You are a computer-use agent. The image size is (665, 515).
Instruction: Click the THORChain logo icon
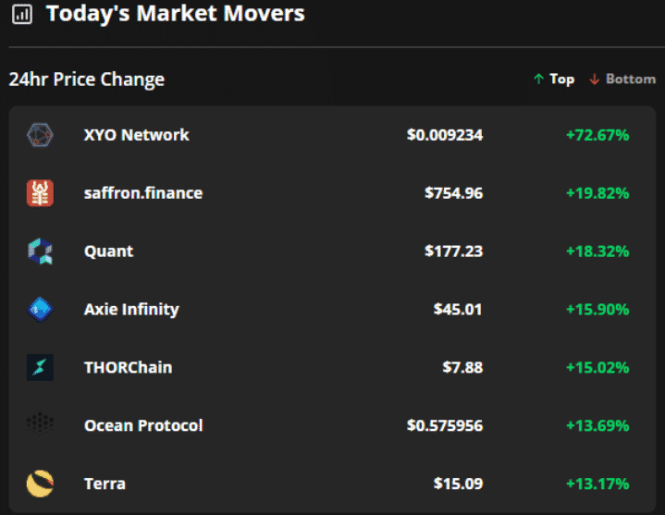[40, 368]
